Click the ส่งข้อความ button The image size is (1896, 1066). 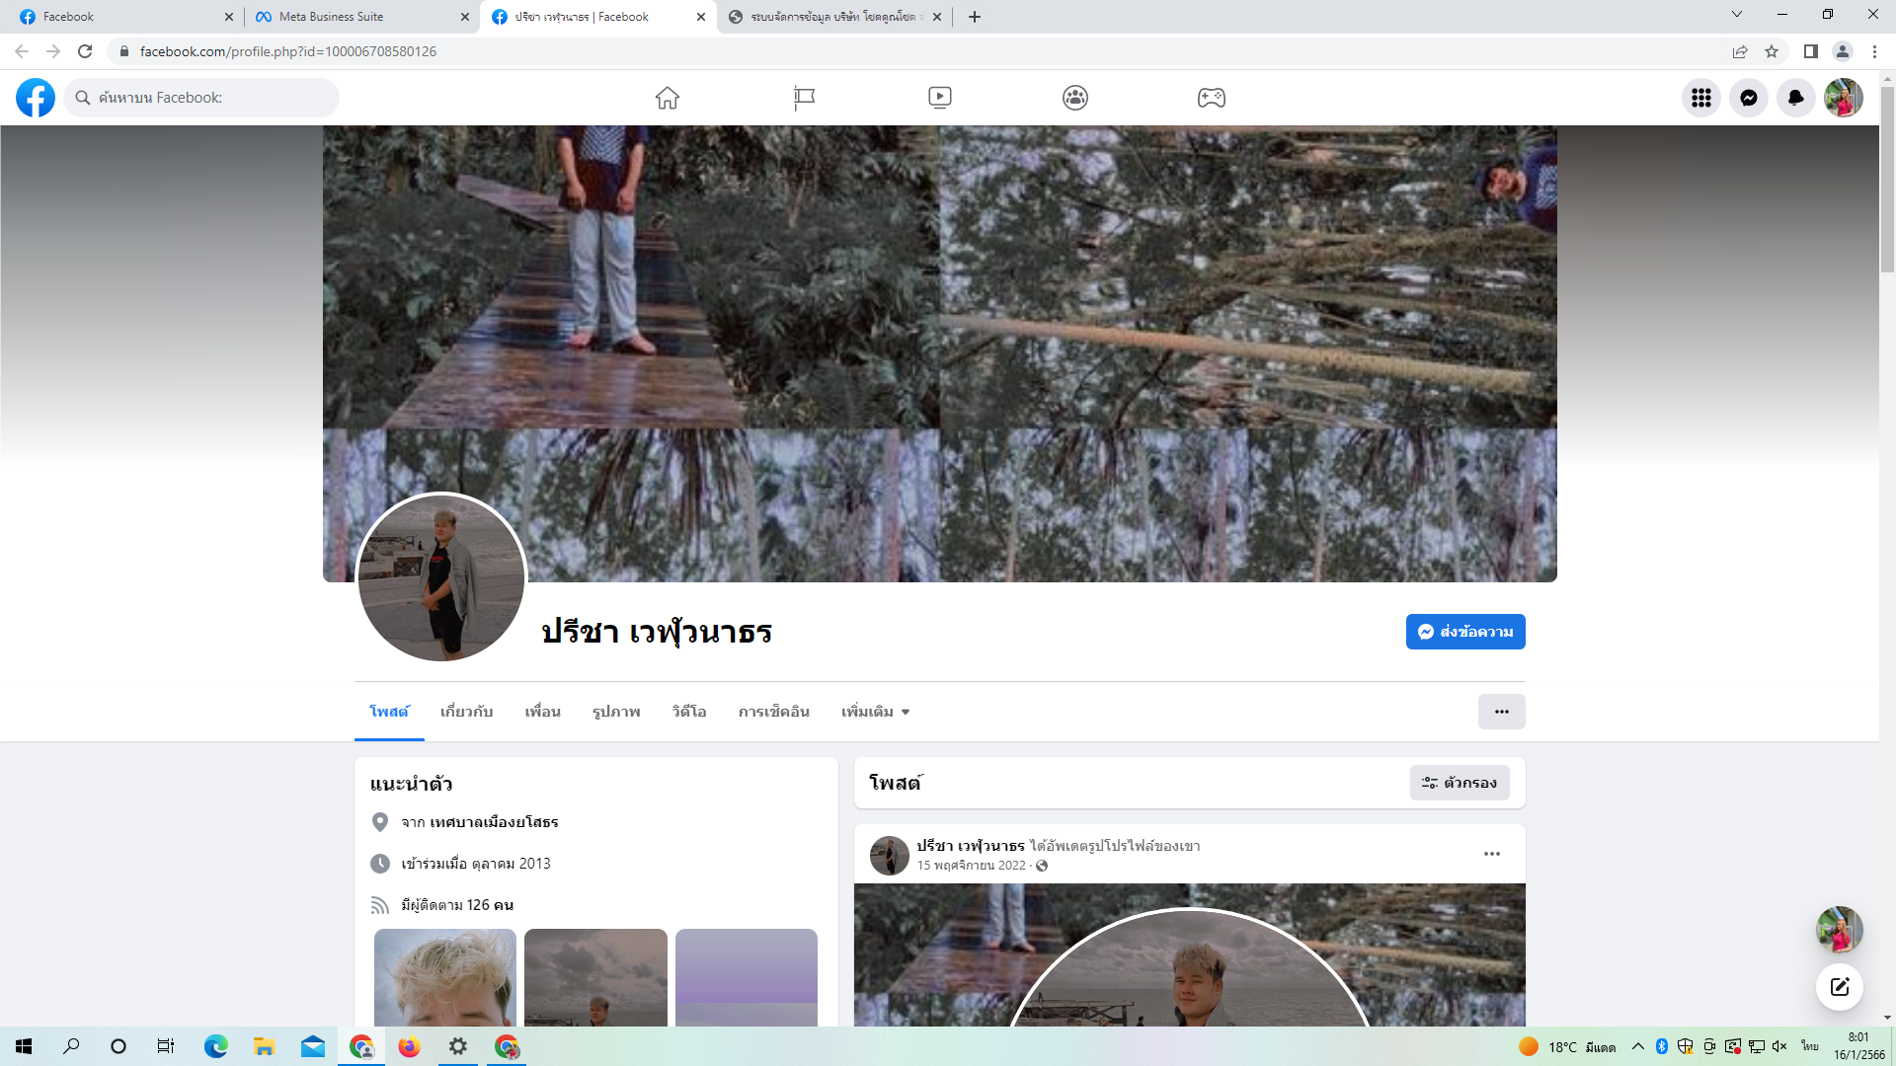(x=1465, y=632)
